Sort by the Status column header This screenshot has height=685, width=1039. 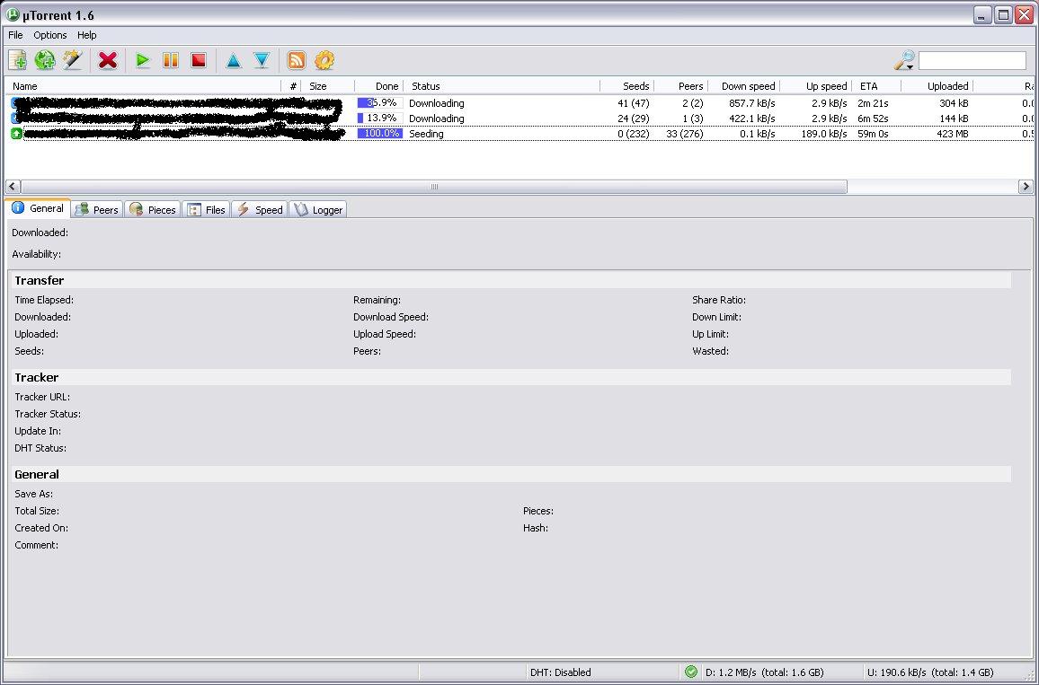[x=502, y=86]
